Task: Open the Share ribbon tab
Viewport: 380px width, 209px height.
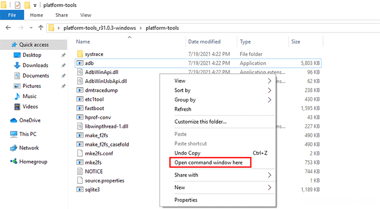Action: point(61,15)
